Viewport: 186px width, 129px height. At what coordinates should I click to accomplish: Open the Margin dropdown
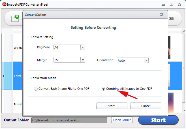(x=83, y=60)
